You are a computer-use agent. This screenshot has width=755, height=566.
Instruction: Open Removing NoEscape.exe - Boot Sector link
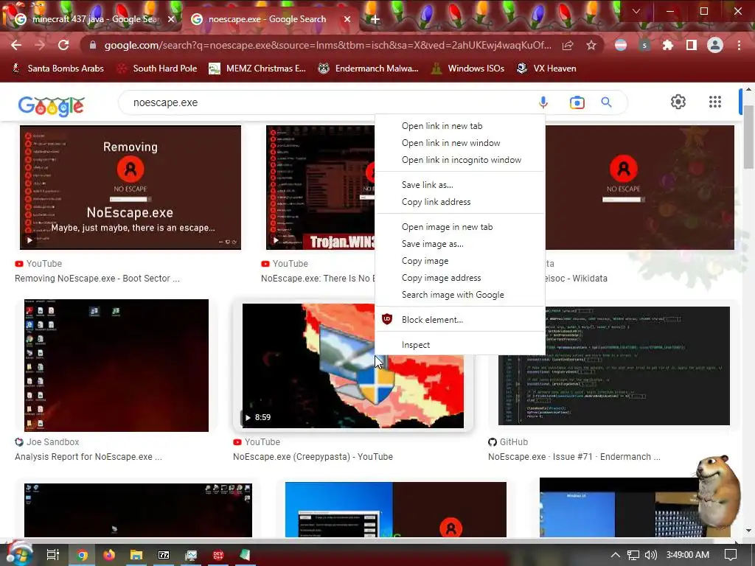point(97,278)
